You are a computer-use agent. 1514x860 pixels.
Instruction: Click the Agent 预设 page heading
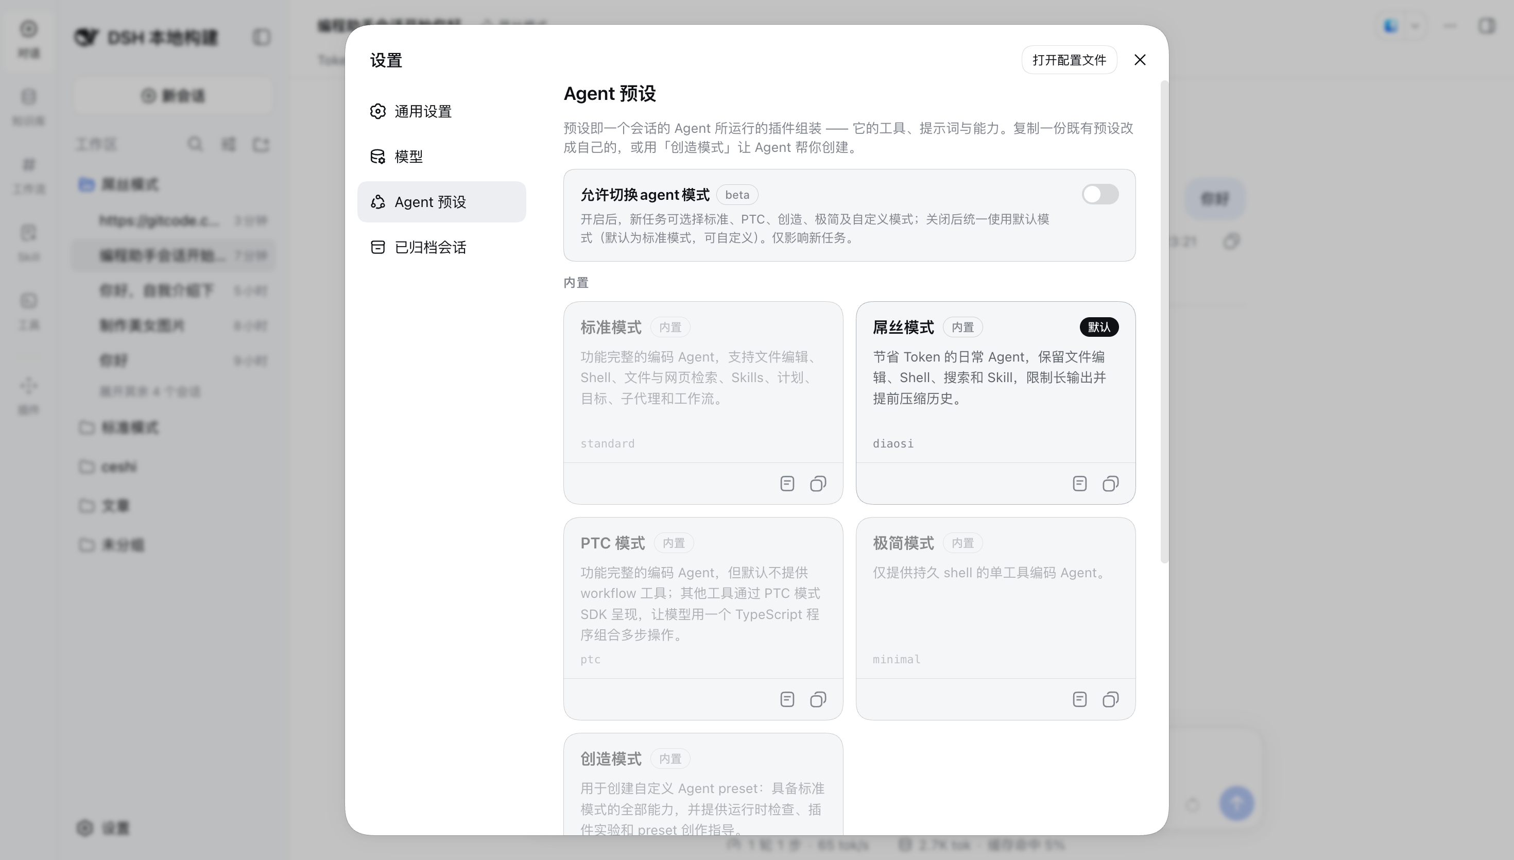tap(609, 93)
